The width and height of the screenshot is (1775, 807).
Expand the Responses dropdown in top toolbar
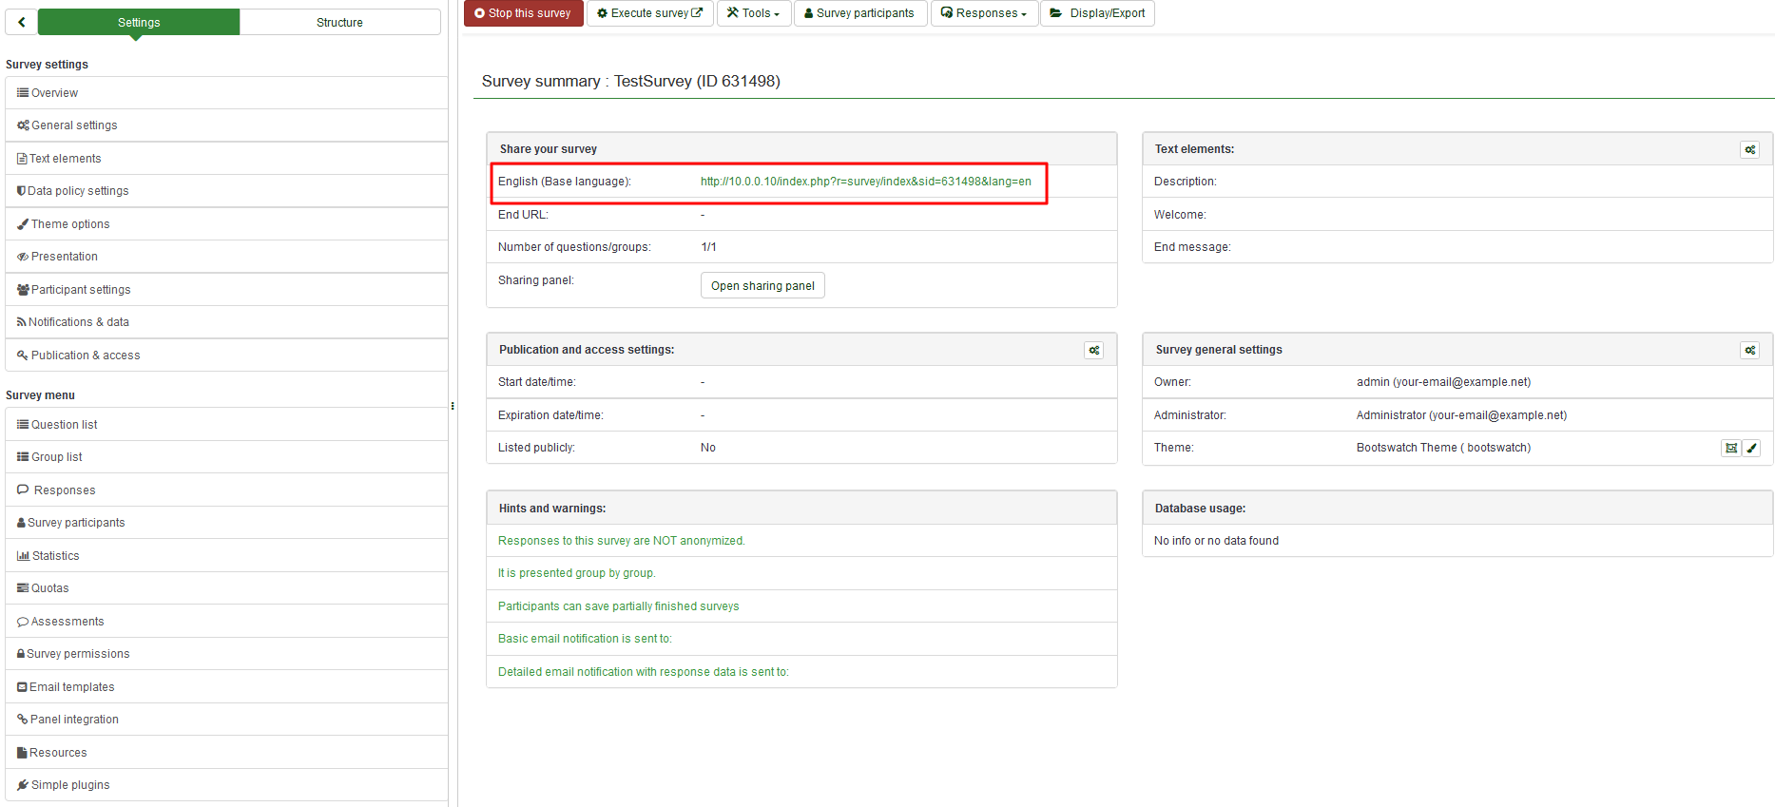pyautogui.click(x=984, y=13)
